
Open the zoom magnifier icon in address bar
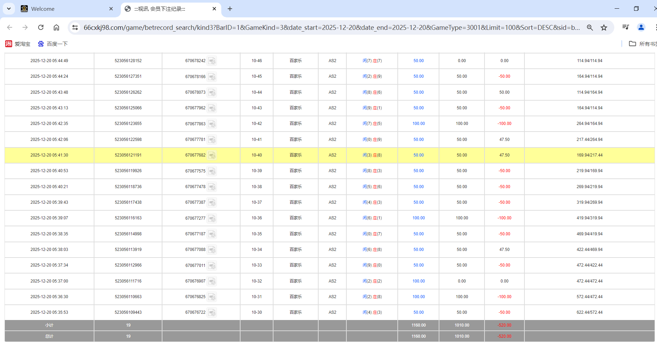tap(590, 27)
